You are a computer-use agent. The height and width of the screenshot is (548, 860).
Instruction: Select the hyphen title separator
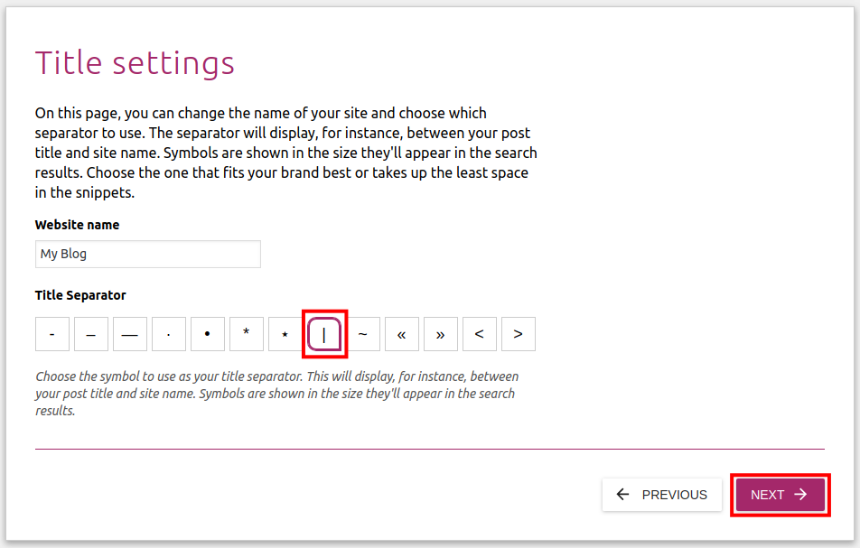pyautogui.click(x=52, y=334)
